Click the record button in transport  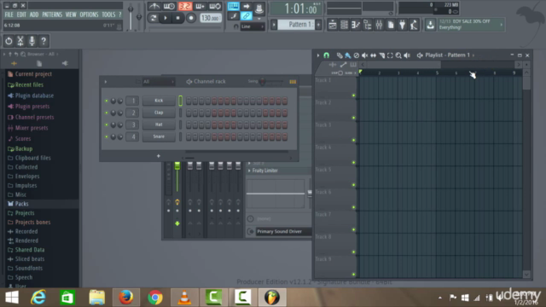(191, 18)
